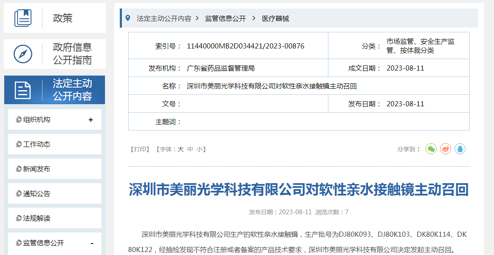Click the compass icon for 政府信息公开指南

[23, 54]
